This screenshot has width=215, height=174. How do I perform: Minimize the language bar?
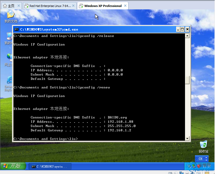click(x=206, y=158)
